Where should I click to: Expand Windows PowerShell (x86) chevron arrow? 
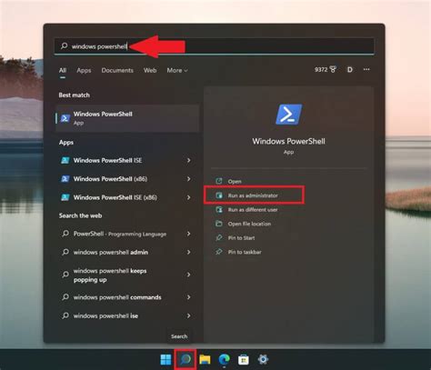click(188, 179)
